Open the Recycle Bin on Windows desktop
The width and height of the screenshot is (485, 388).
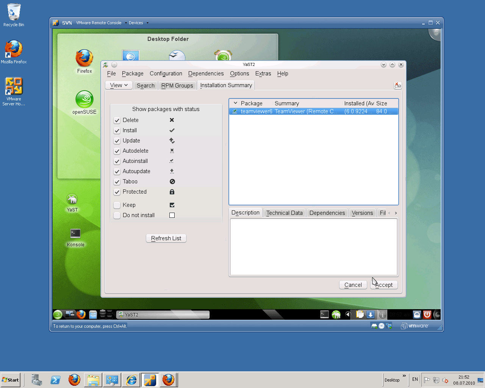tap(14, 12)
